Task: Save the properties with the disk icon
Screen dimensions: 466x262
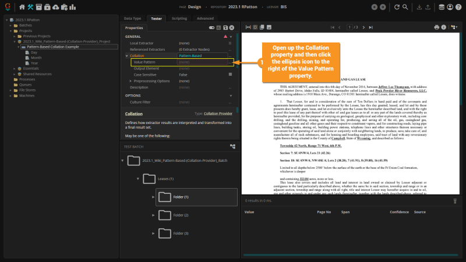Action: pyautogui.click(x=225, y=27)
